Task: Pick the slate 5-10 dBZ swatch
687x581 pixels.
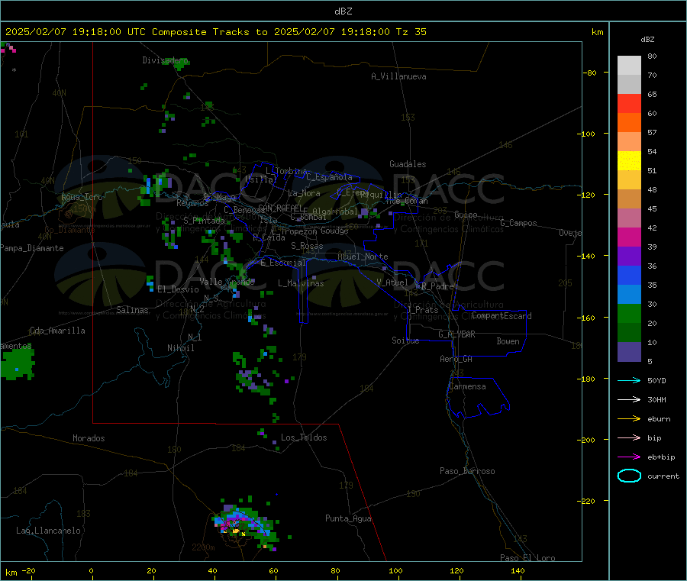Action: point(629,352)
